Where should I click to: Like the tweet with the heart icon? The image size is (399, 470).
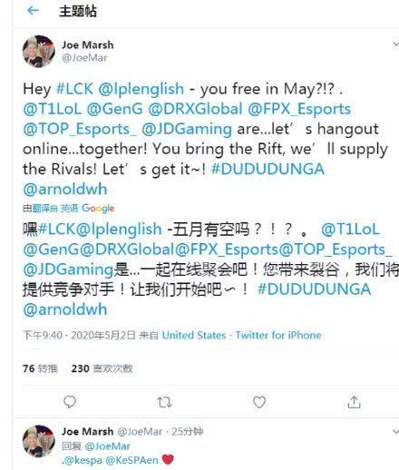coord(259,402)
